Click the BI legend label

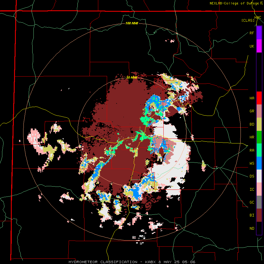click(252, 215)
